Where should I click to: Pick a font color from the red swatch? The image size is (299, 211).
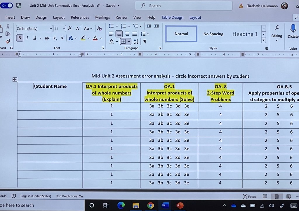click(x=95, y=38)
